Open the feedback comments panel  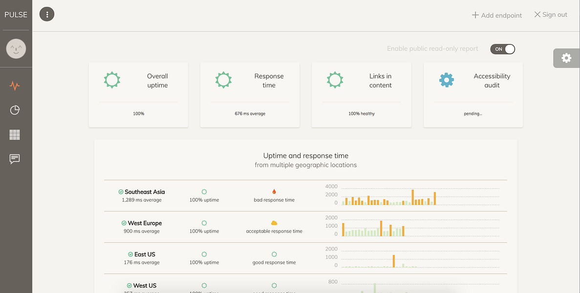pyautogui.click(x=15, y=159)
